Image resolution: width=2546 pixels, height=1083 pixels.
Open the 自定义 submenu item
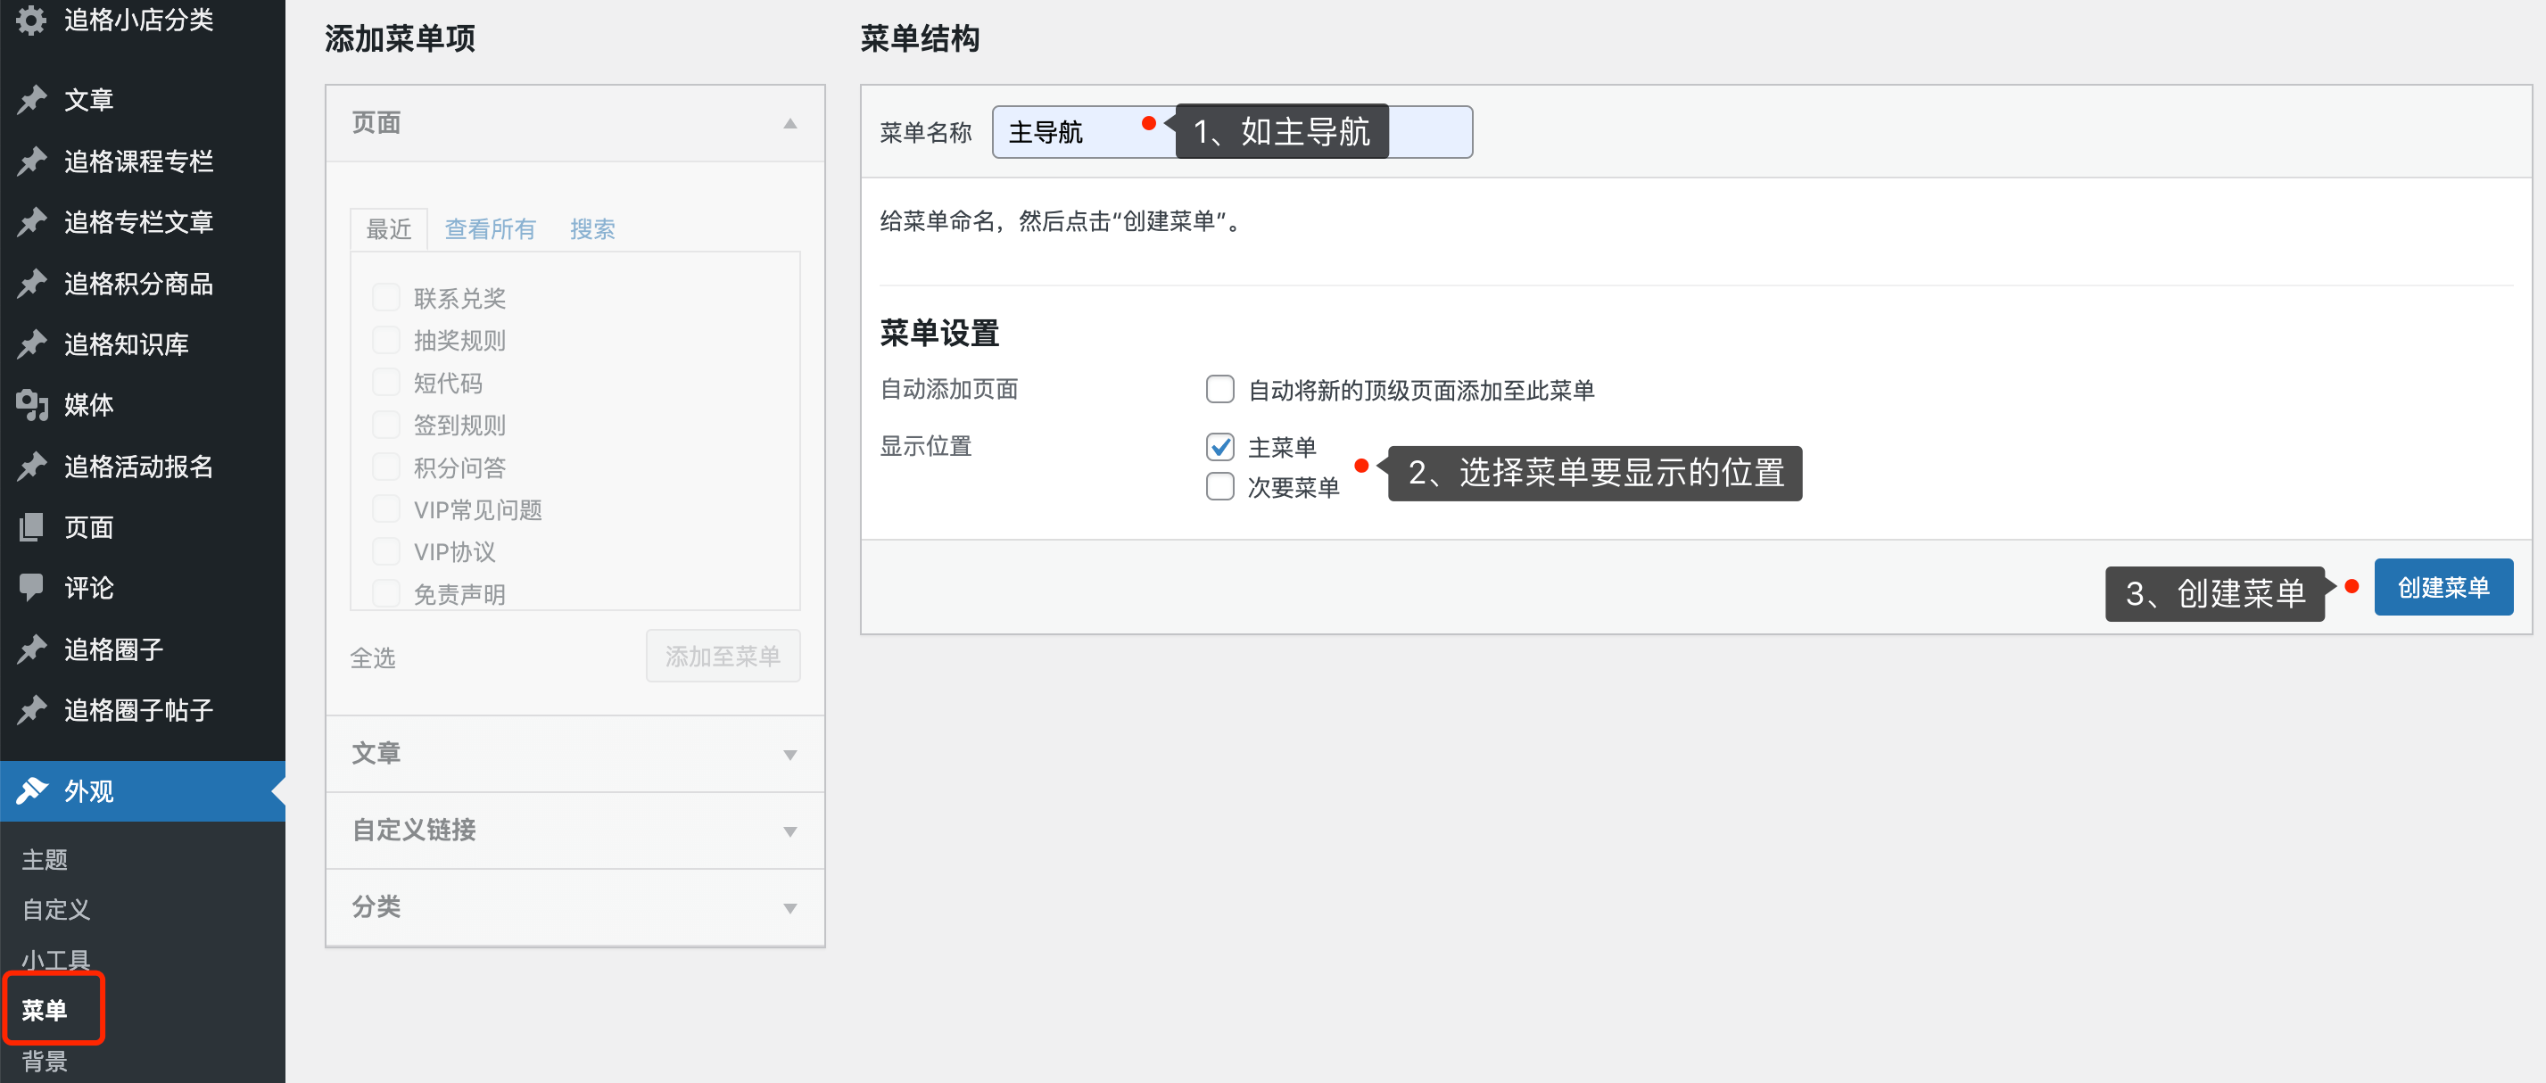pyautogui.click(x=56, y=910)
